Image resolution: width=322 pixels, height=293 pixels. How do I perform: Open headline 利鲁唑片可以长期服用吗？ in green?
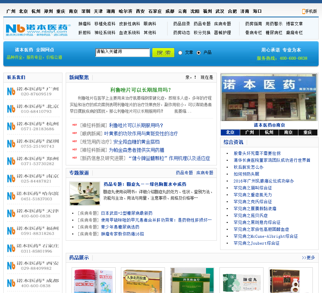pyautogui.click(x=141, y=90)
